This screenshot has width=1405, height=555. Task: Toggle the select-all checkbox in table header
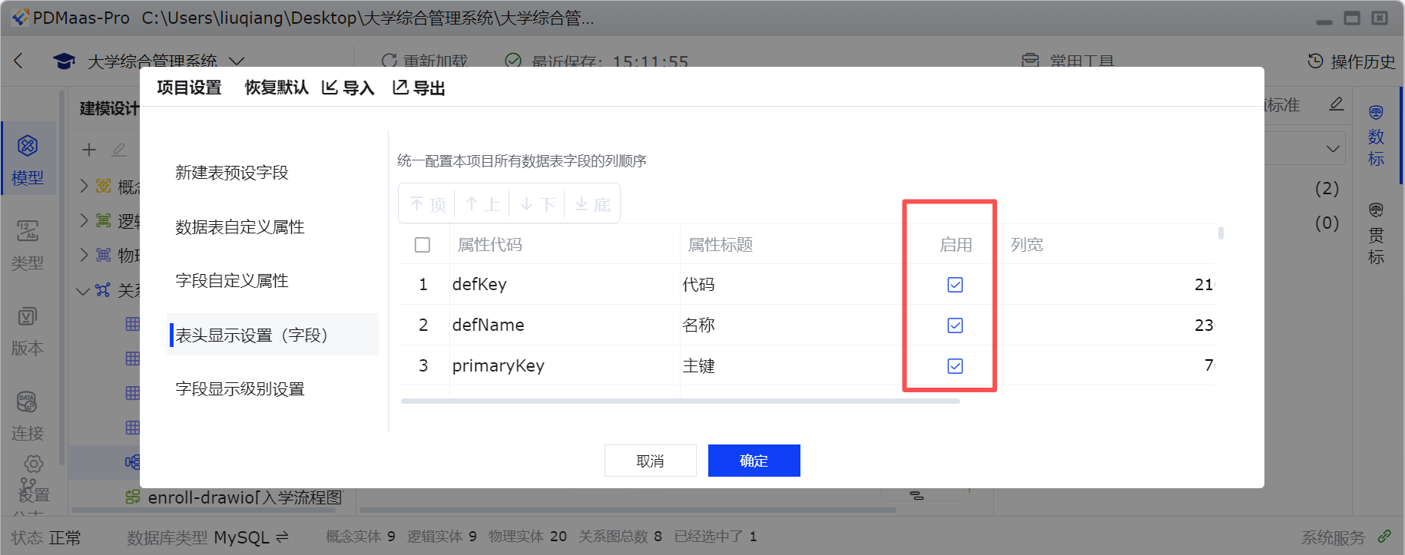click(422, 245)
